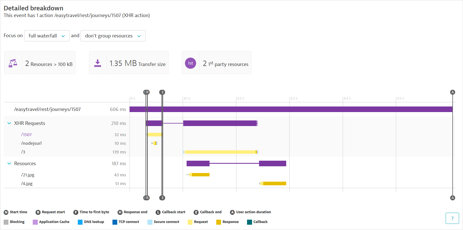
Task: Click the bottom A user action duration marker
Action: pyautogui.click(x=453, y=198)
